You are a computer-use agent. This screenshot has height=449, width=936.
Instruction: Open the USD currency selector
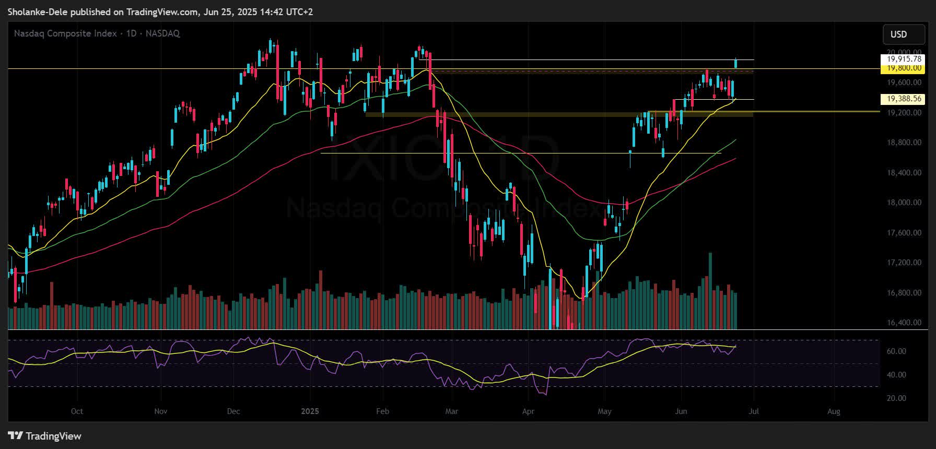(898, 34)
